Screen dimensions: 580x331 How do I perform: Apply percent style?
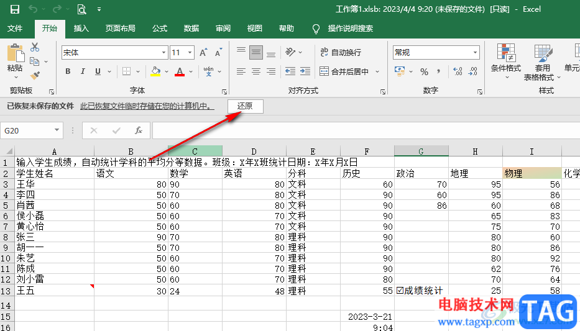click(x=424, y=71)
